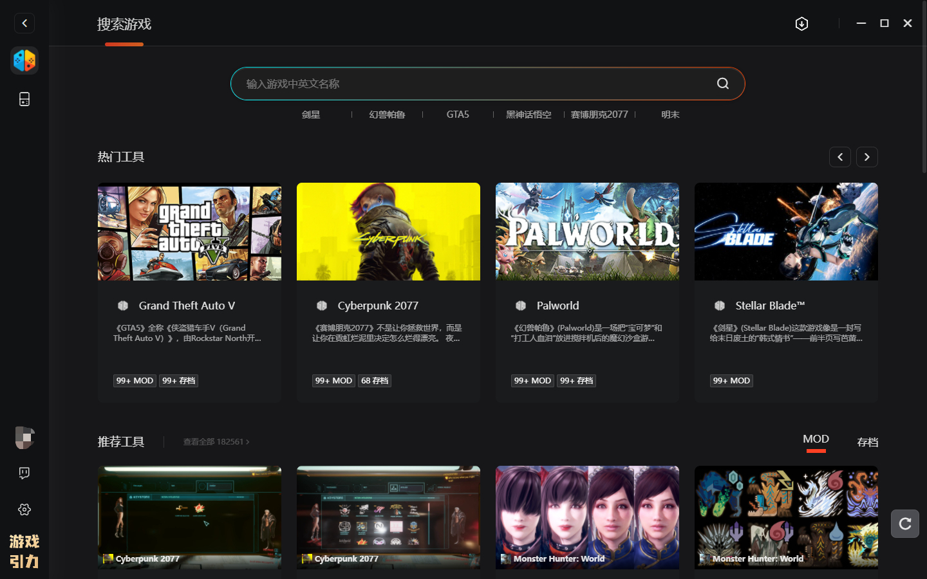
Task: Switch to the 存档 tab
Action: pyautogui.click(x=867, y=442)
